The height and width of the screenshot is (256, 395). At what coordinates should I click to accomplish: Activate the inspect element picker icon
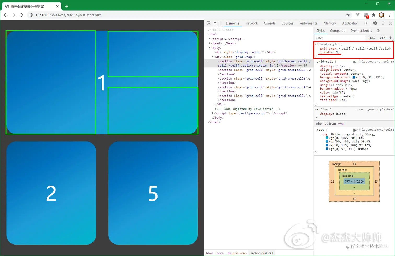coord(209,23)
